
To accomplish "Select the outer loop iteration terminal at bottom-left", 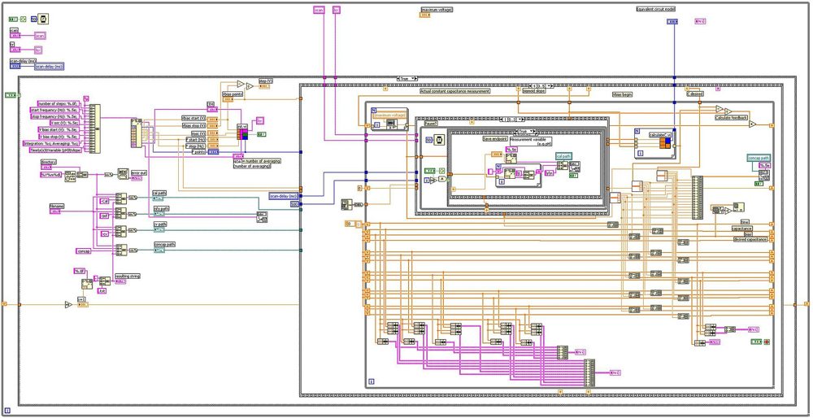I will (x=7, y=411).
